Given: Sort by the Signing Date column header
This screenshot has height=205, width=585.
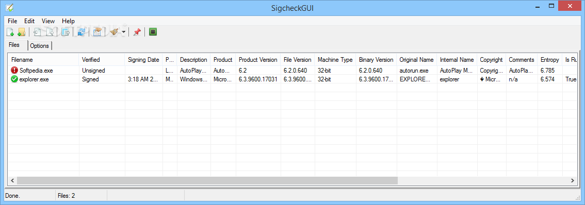Looking at the screenshot, I should point(143,60).
